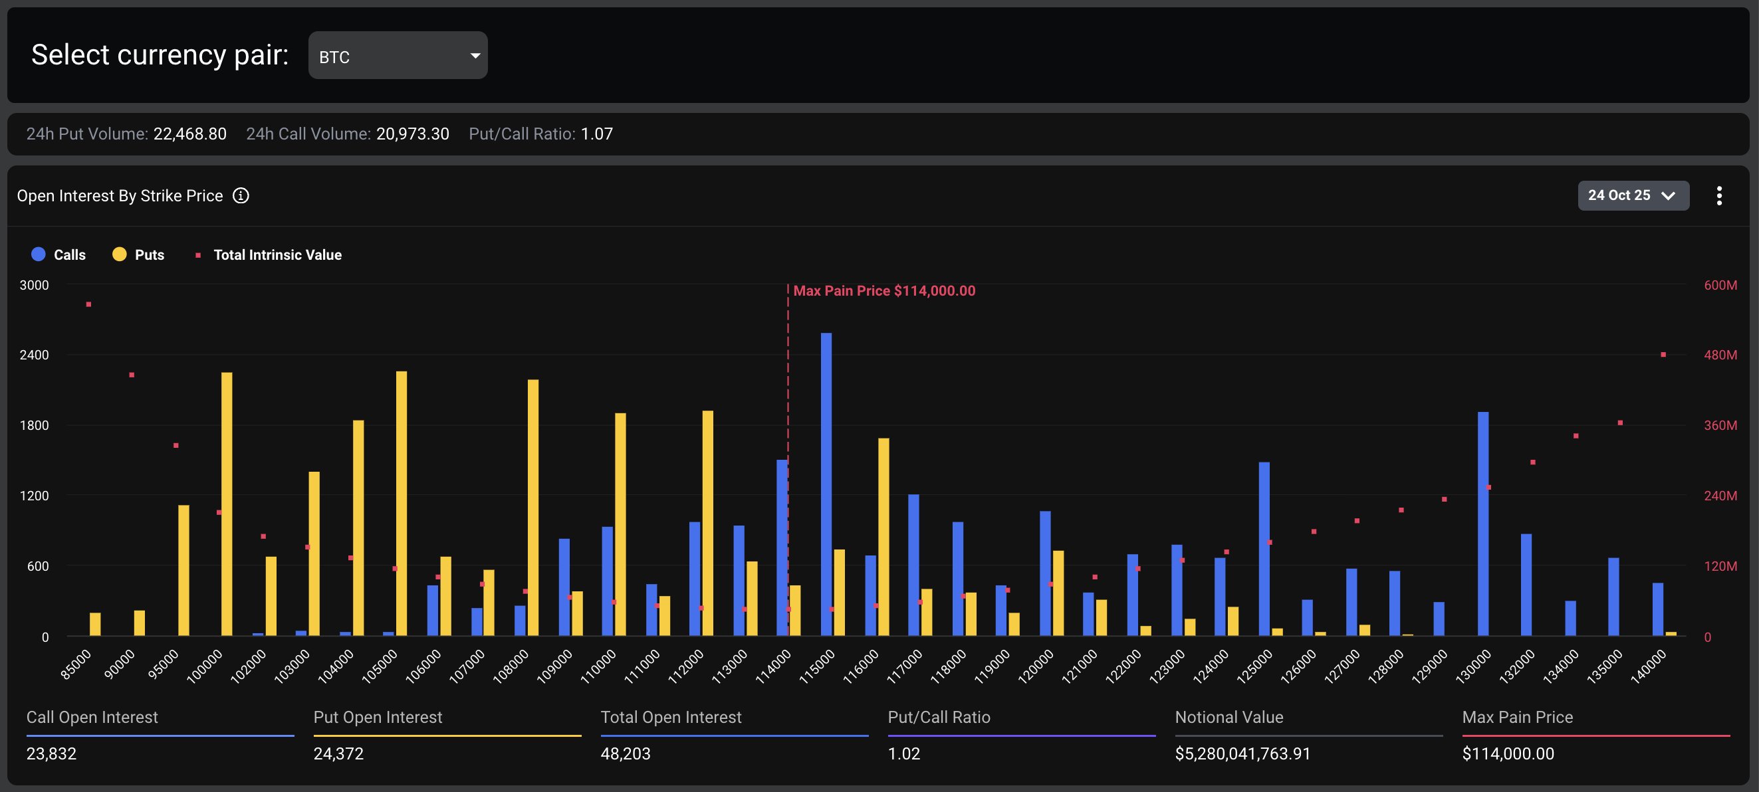Click the red Total Intrinsic Value marker
The image size is (1759, 792).
[198, 255]
